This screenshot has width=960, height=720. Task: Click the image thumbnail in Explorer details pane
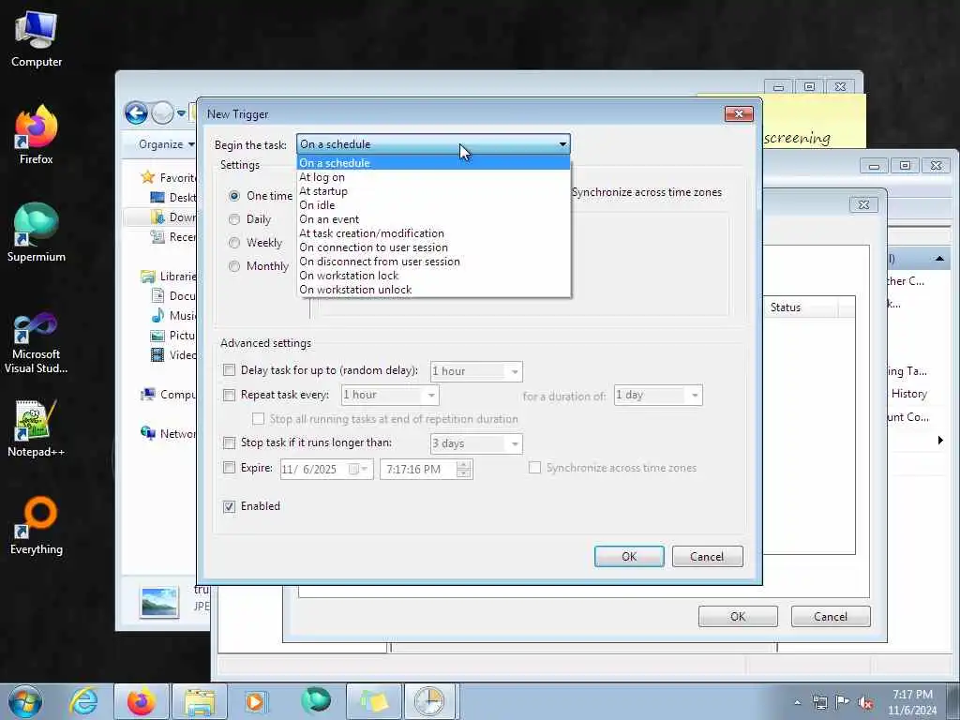pos(159,602)
